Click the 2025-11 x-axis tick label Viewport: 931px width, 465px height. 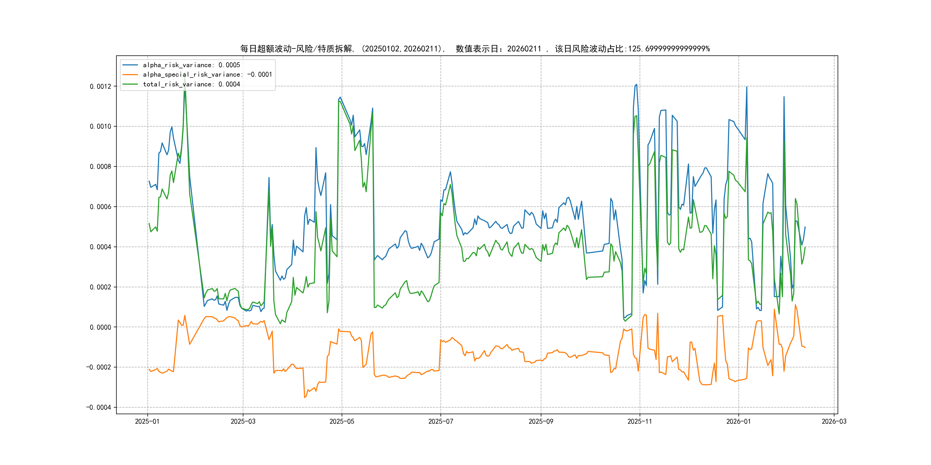click(640, 421)
